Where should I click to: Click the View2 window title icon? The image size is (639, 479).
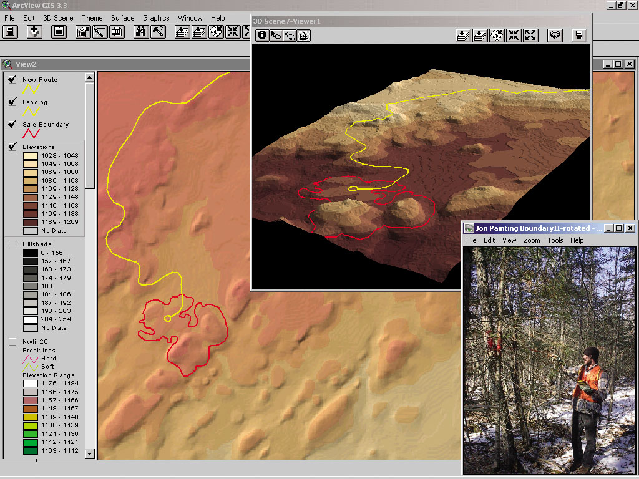(7, 64)
